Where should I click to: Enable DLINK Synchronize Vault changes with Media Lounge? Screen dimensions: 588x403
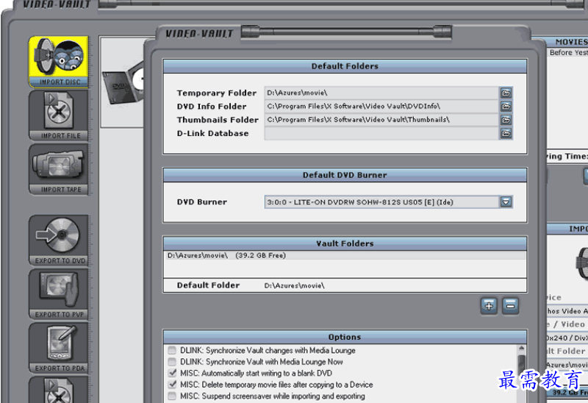tap(172, 351)
